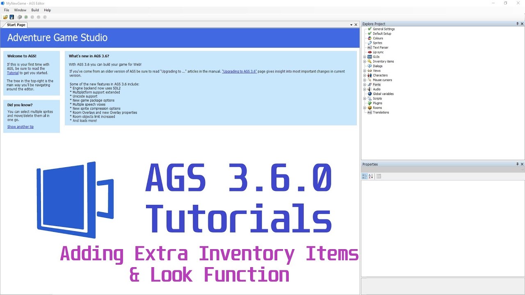Open the Properties object selector dropdown
The height and width of the screenshot is (295, 525).
pyautogui.click(x=523, y=170)
